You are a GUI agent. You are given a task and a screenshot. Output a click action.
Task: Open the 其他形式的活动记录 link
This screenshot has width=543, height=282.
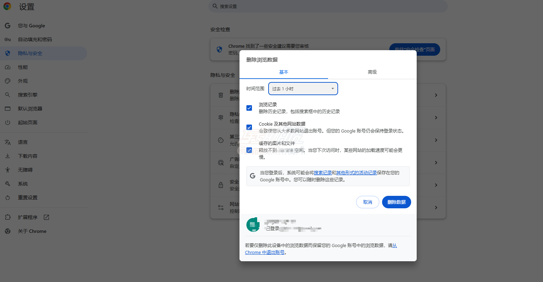click(356, 173)
